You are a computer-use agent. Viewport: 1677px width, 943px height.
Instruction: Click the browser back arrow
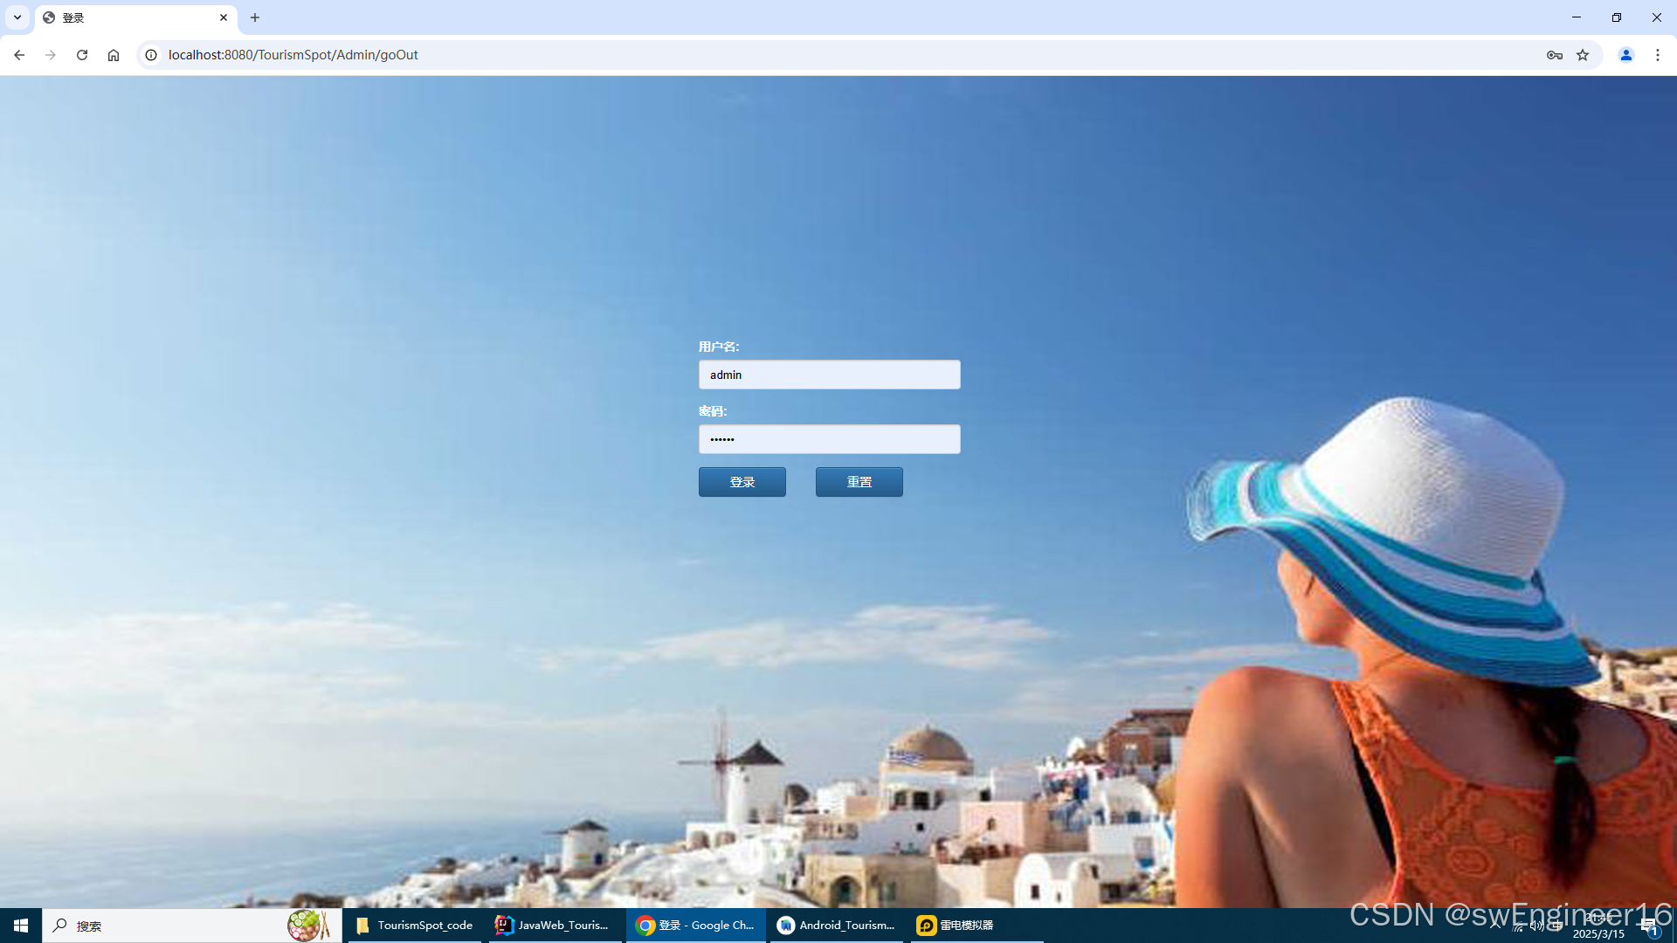pos(19,55)
